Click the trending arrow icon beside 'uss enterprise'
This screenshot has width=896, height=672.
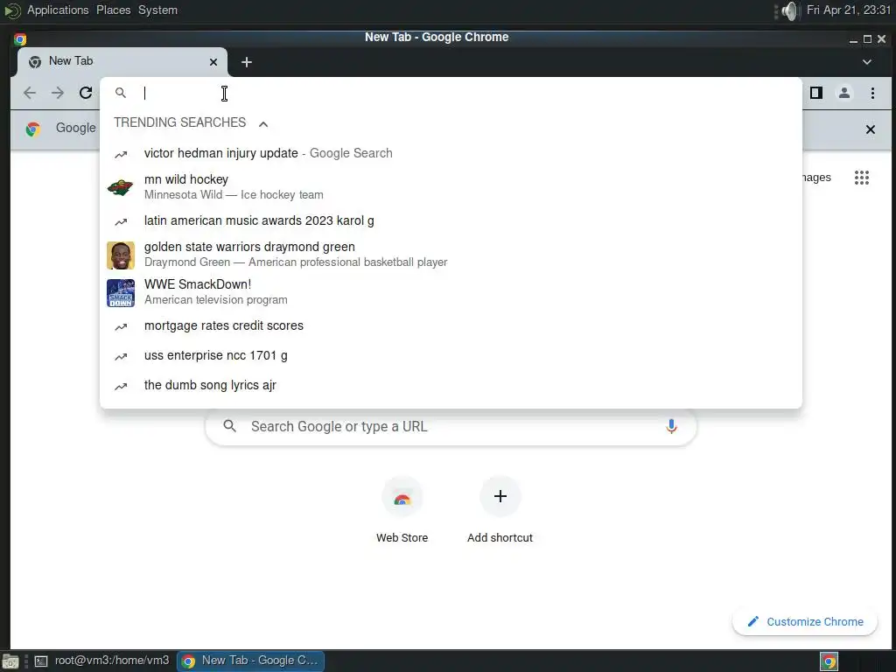pos(121,356)
